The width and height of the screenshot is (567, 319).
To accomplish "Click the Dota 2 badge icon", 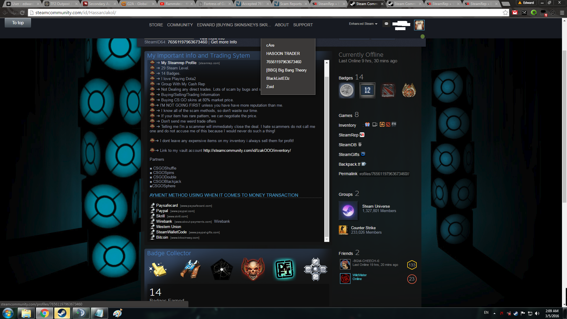I will tap(388, 90).
